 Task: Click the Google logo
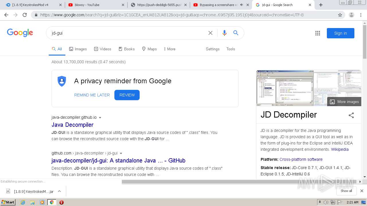coord(20,33)
